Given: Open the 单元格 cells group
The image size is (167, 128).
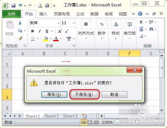Looking at the screenshot, I should coord(130,30).
